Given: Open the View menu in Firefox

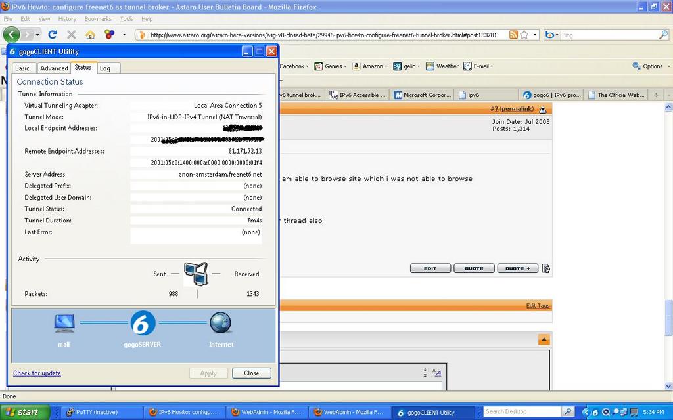Looking at the screenshot, I should click(x=44, y=19).
